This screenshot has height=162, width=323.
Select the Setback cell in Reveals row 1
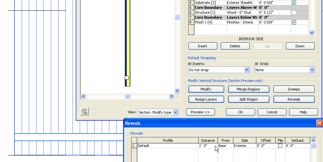(x=297, y=146)
